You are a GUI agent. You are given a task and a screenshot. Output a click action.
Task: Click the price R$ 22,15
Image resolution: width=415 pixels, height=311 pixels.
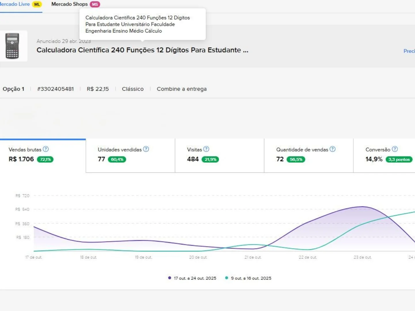pyautogui.click(x=98, y=89)
